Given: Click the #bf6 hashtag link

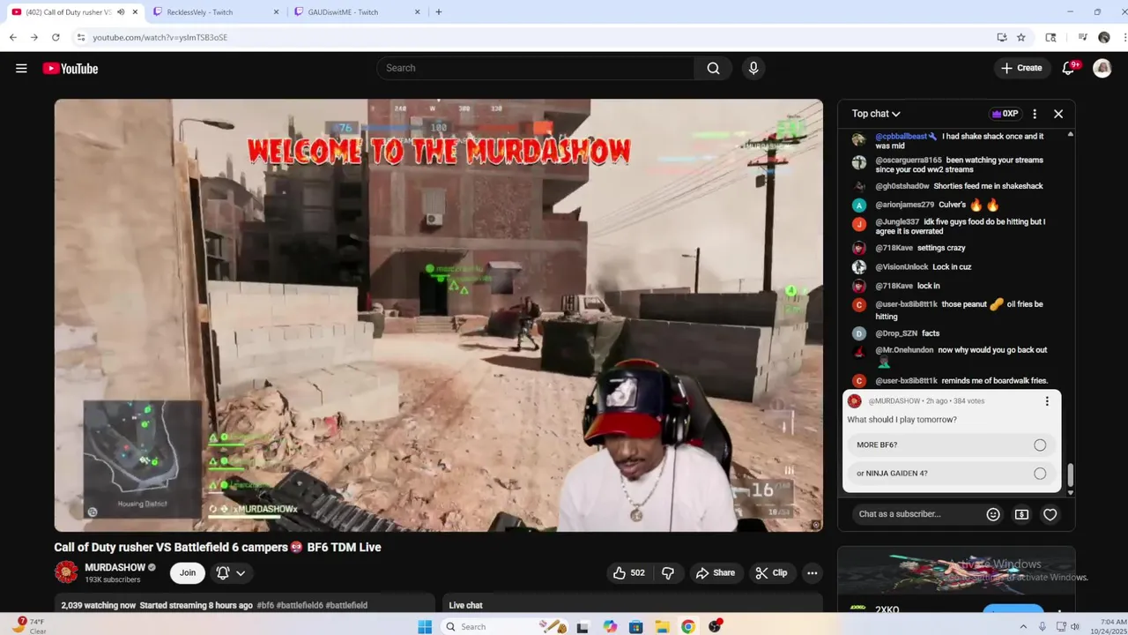Looking at the screenshot, I should pyautogui.click(x=266, y=606).
